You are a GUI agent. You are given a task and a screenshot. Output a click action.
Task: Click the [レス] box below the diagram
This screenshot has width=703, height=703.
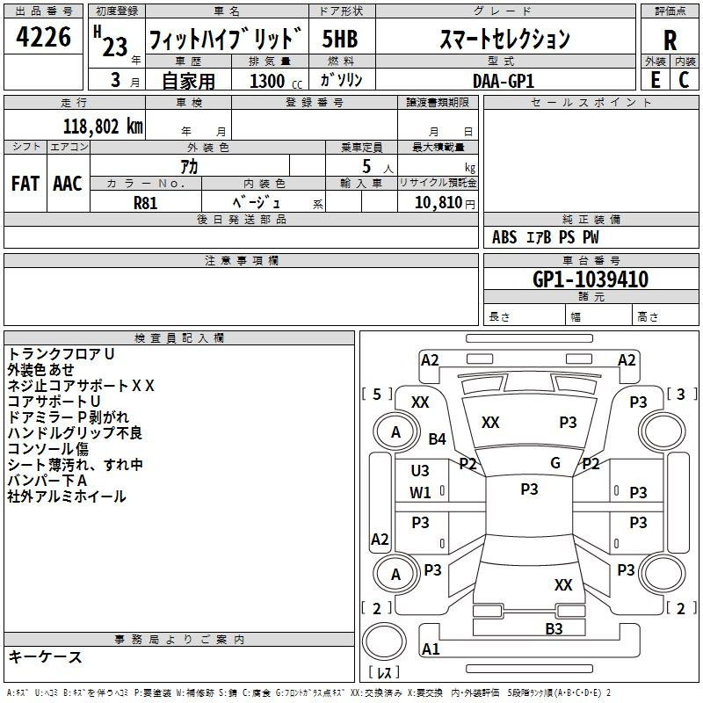click(x=384, y=673)
